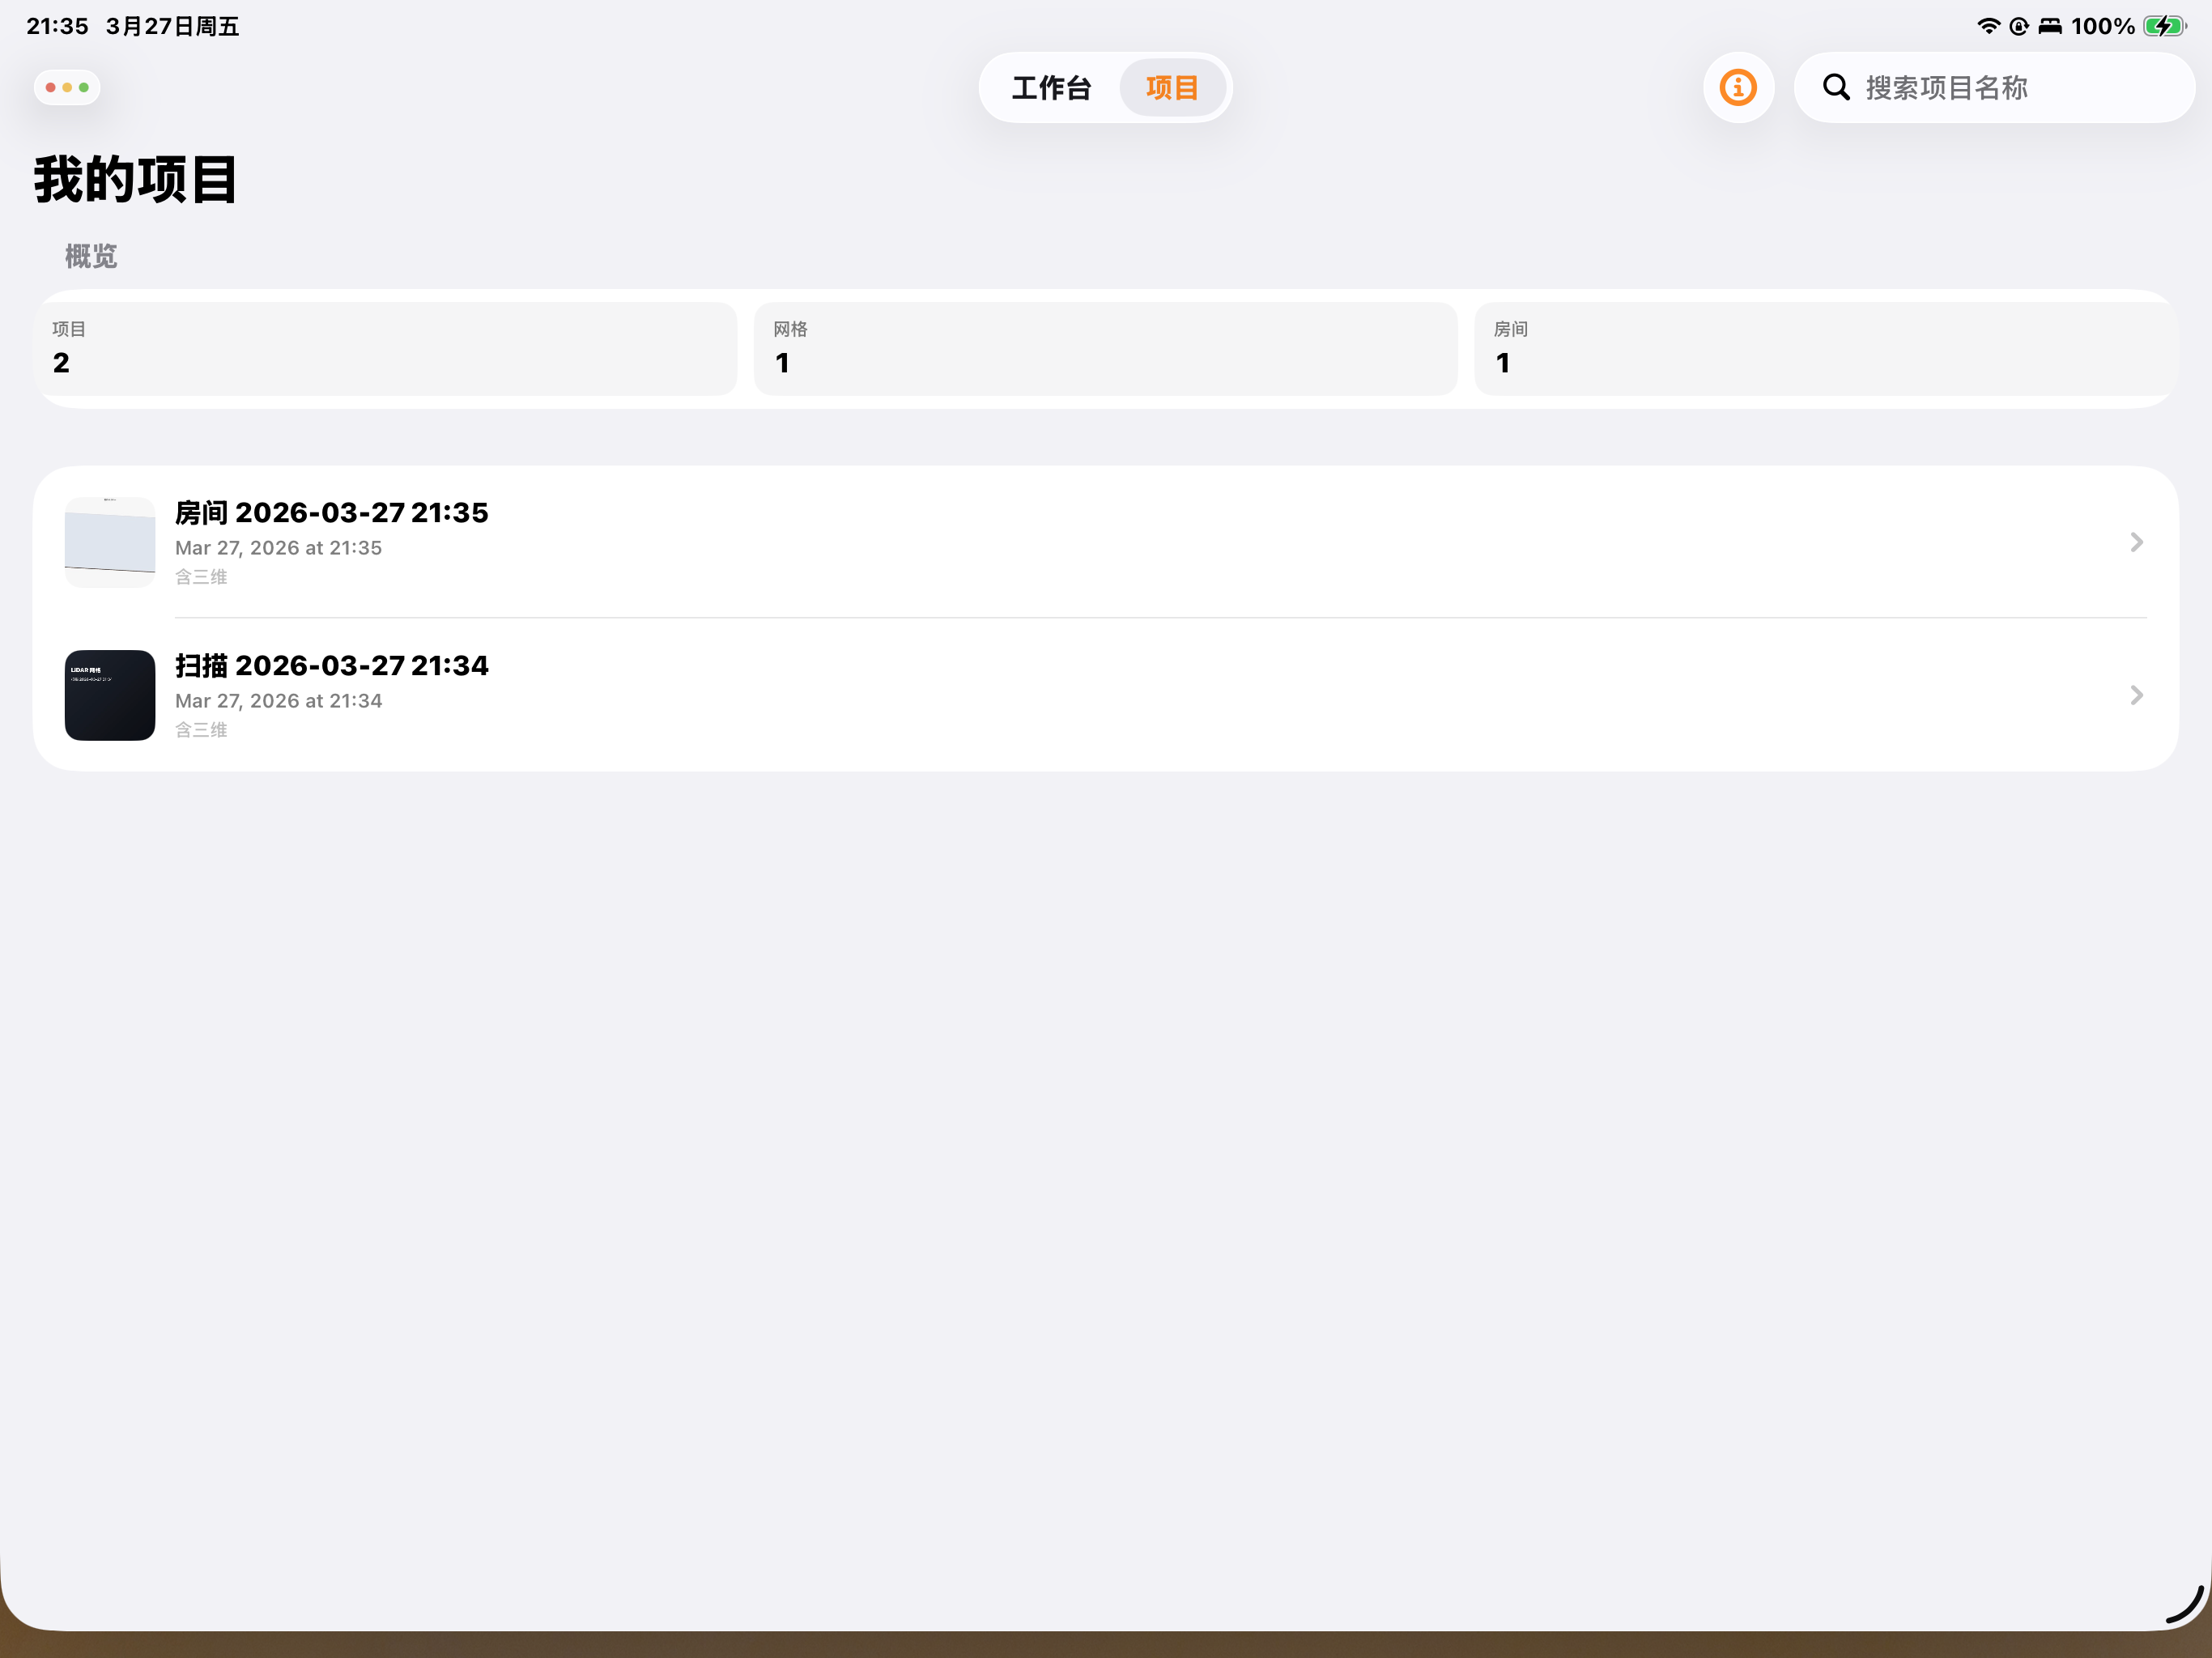This screenshot has height=1658, width=2212.
Task: Click date text Mar 27, 2026 at 21:35
Action: click(x=278, y=548)
